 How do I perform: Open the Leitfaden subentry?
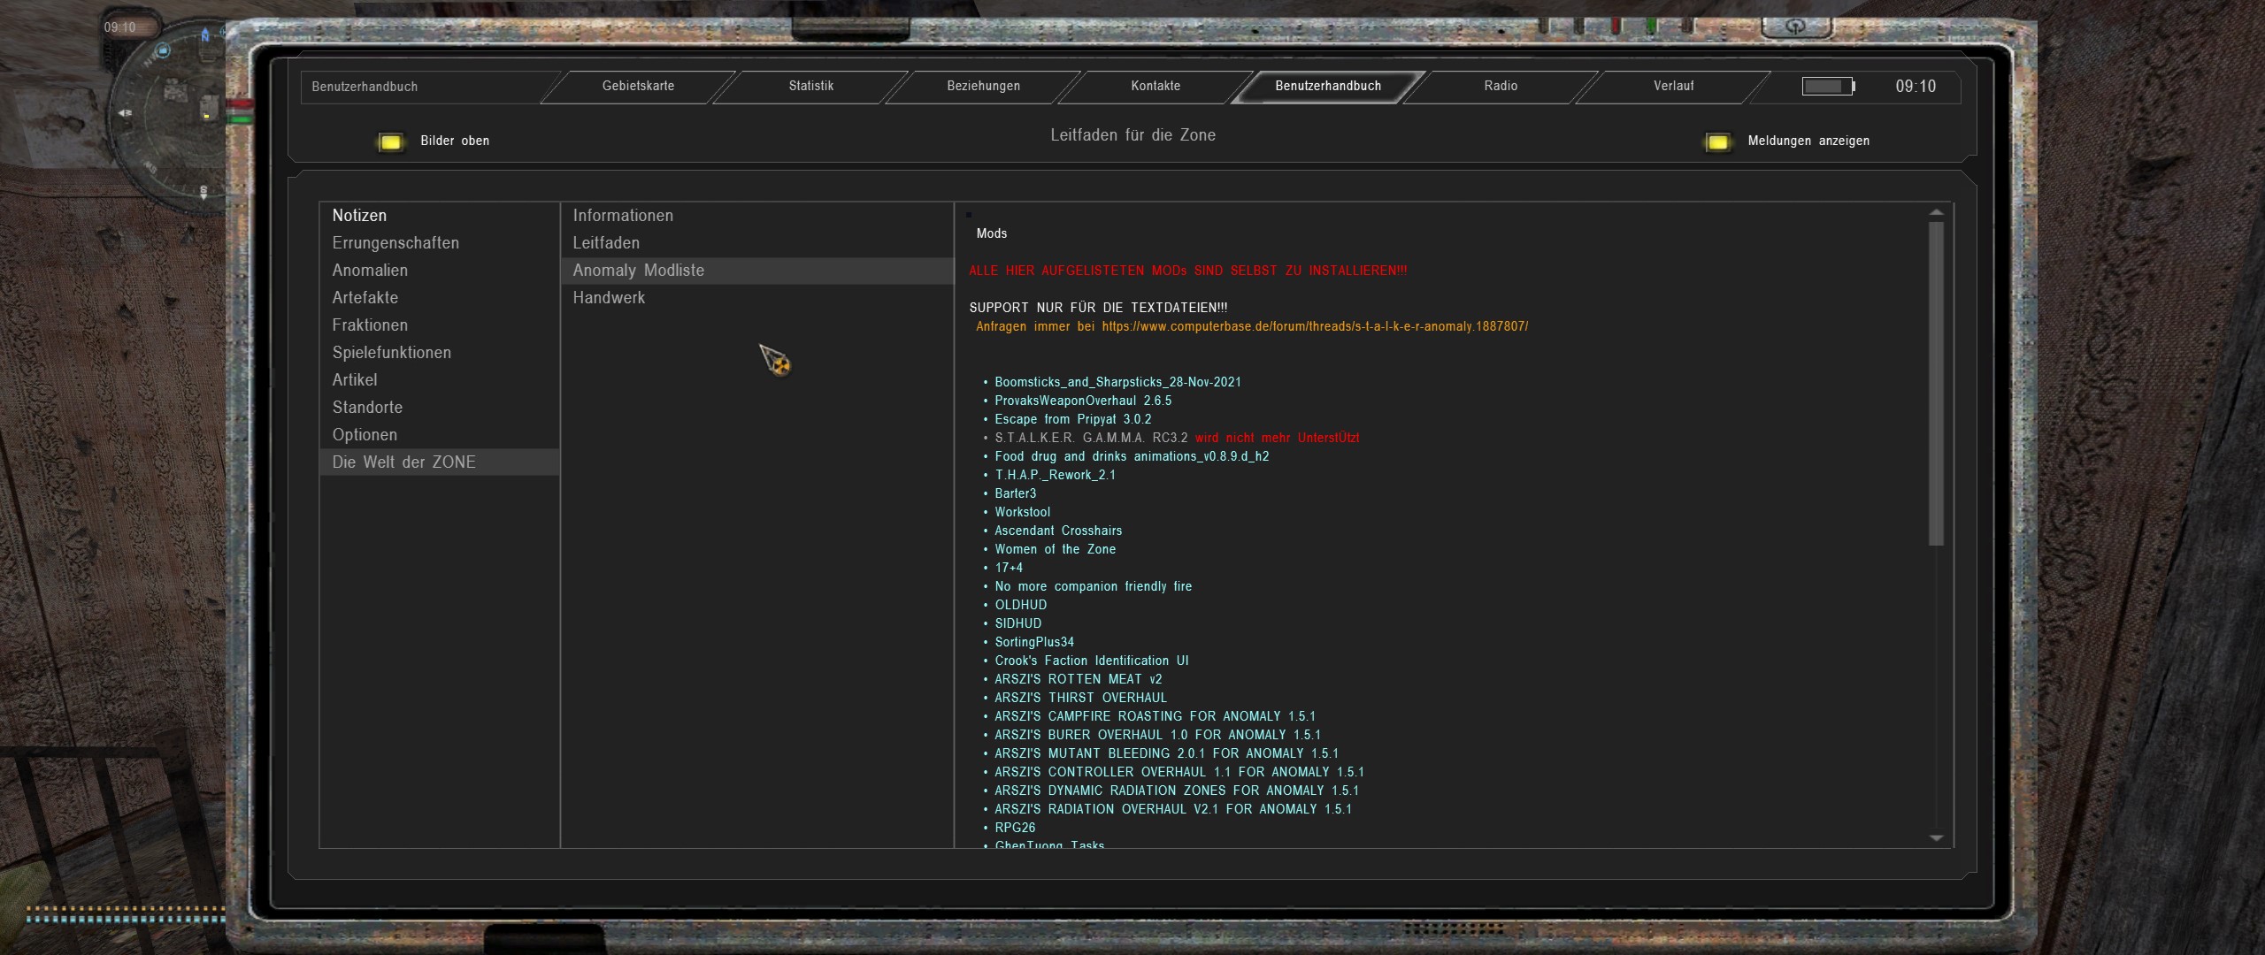[606, 243]
